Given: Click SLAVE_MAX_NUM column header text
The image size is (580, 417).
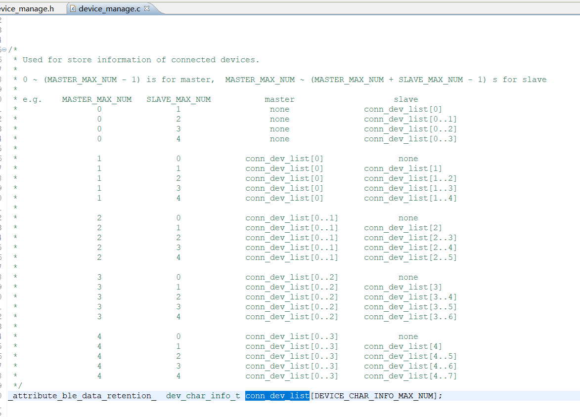Looking at the screenshot, I should [178, 99].
